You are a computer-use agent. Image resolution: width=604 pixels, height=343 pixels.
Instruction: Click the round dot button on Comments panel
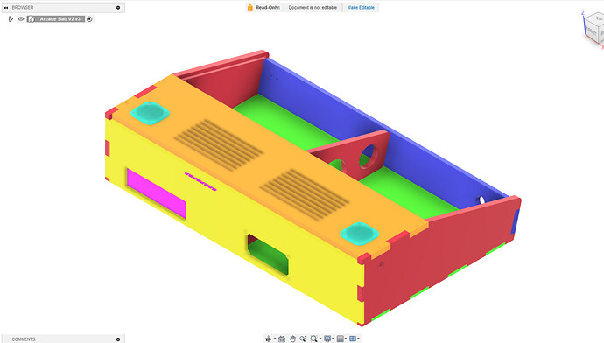[118, 339]
